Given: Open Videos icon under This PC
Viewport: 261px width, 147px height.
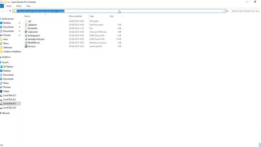Looking at the screenshot, I should 1,91.
